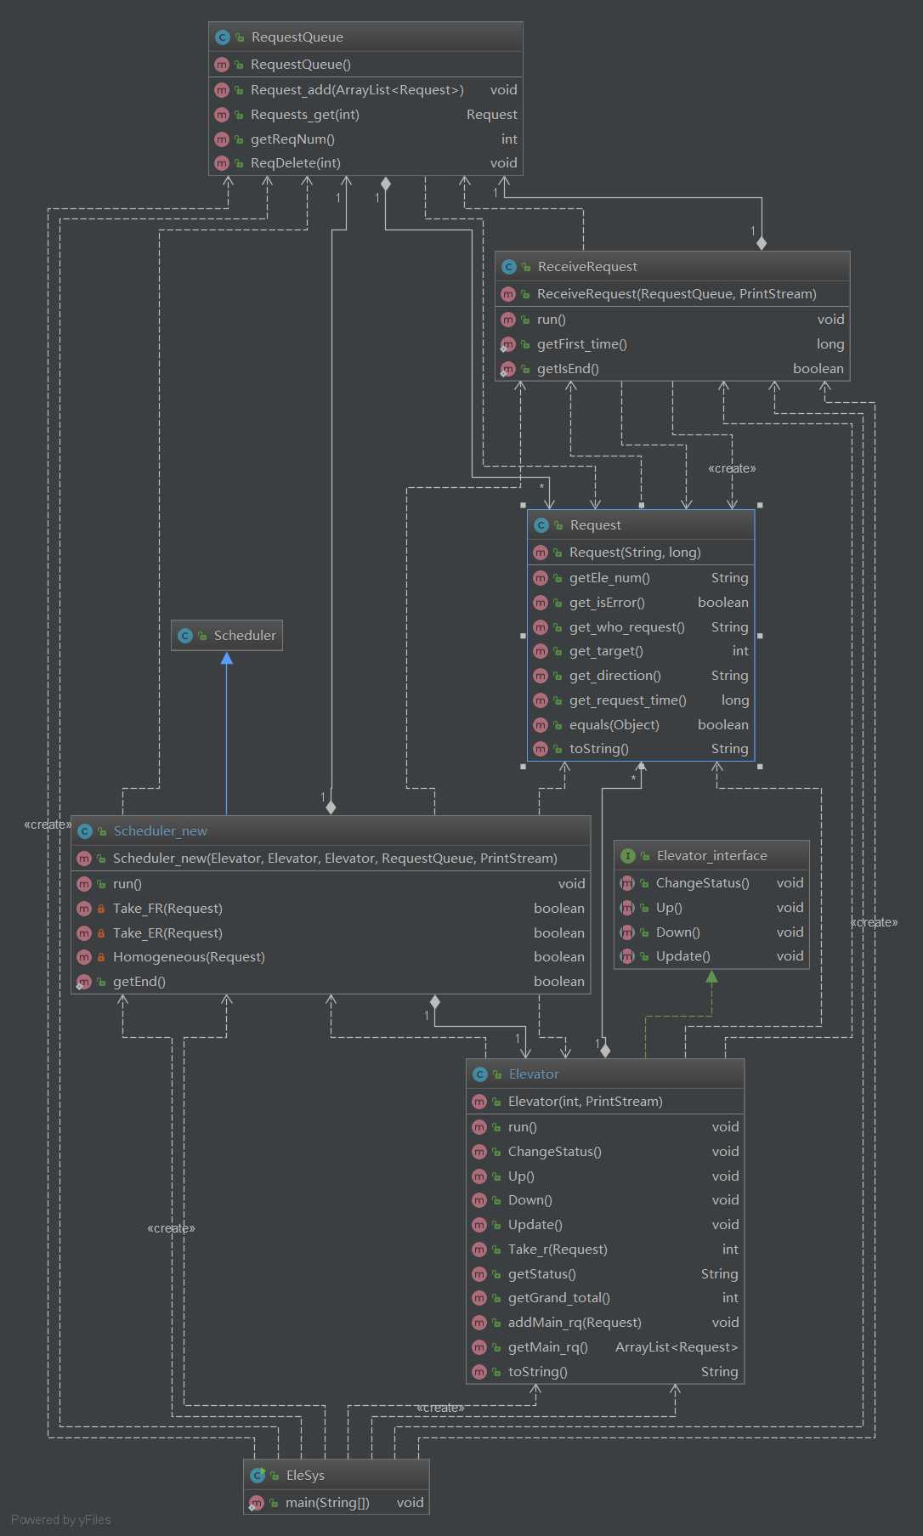Select toString() in the Request class
The width and height of the screenshot is (923, 1536).
[641, 749]
